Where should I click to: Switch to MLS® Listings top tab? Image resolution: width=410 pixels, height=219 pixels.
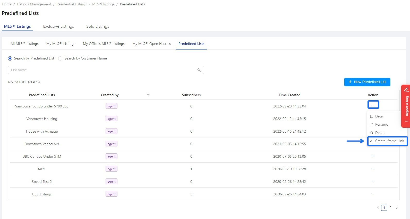17,26
